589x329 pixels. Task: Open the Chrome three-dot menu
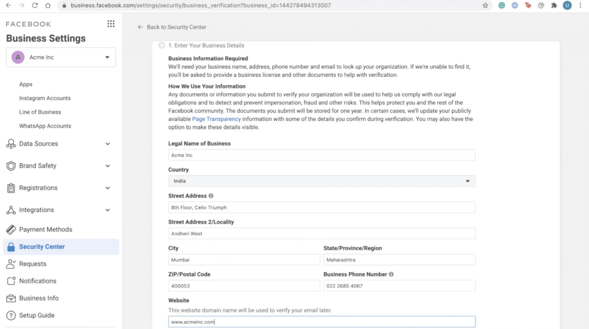point(580,5)
